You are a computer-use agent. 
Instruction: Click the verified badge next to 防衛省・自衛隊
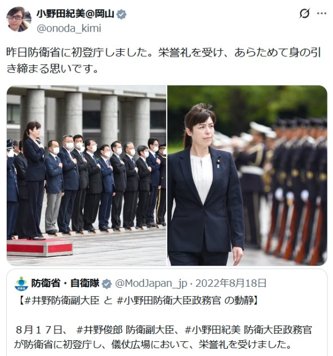[x=106, y=284]
